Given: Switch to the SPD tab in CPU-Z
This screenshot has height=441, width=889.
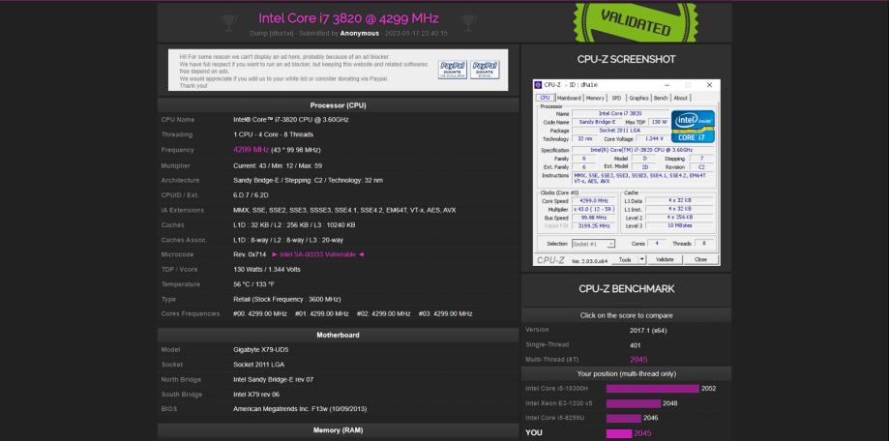Looking at the screenshot, I should pos(616,98).
